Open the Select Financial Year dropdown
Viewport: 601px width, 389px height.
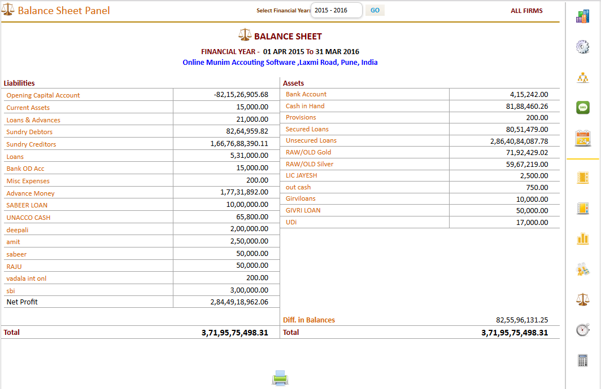coord(336,10)
